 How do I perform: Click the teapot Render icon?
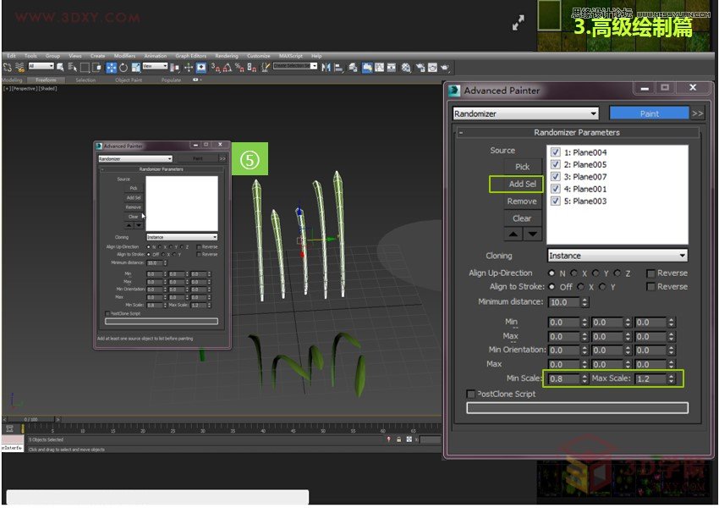[445, 67]
